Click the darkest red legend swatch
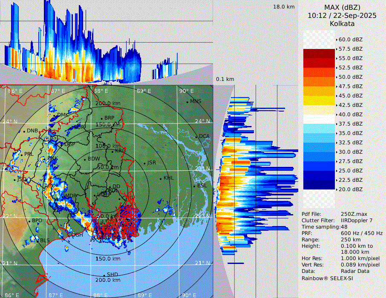Viewport: 386px width, 298px height. 319,53
